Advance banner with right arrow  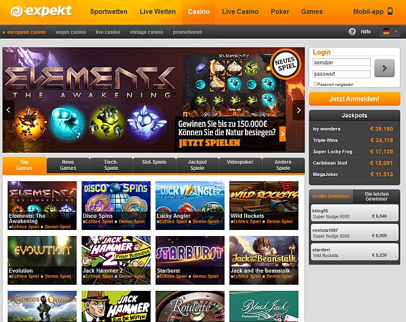click(298, 110)
